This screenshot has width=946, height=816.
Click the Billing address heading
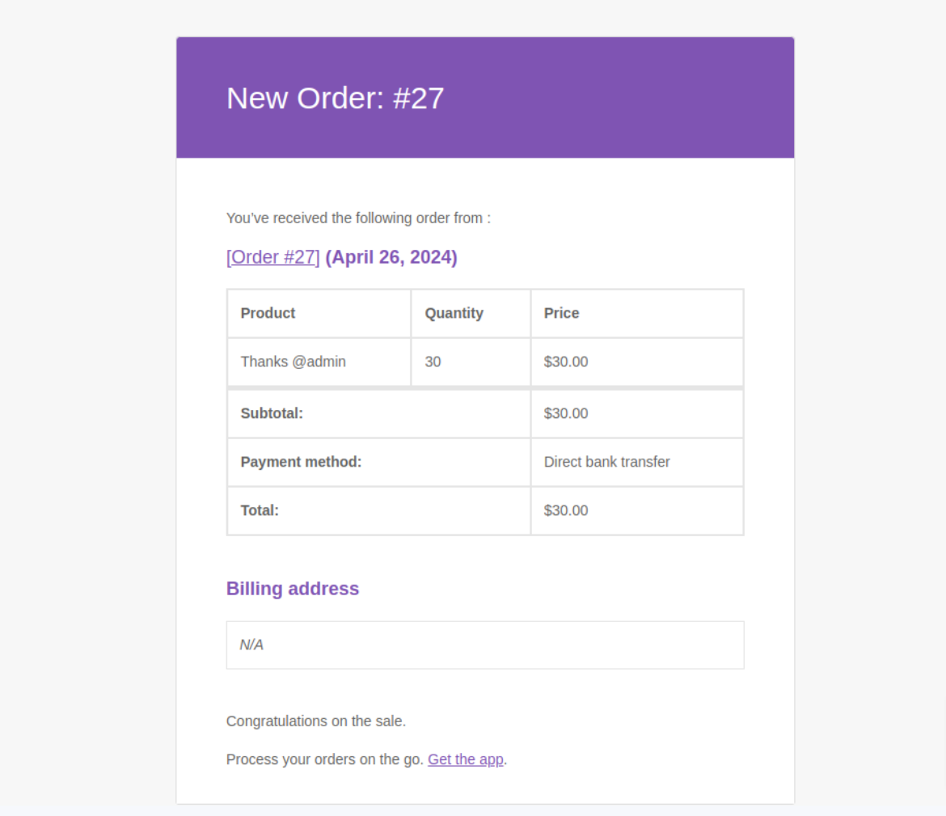click(x=292, y=588)
